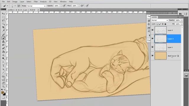Select the Brush tool in toolbox
This screenshot has width=189, height=106.
(3, 38)
